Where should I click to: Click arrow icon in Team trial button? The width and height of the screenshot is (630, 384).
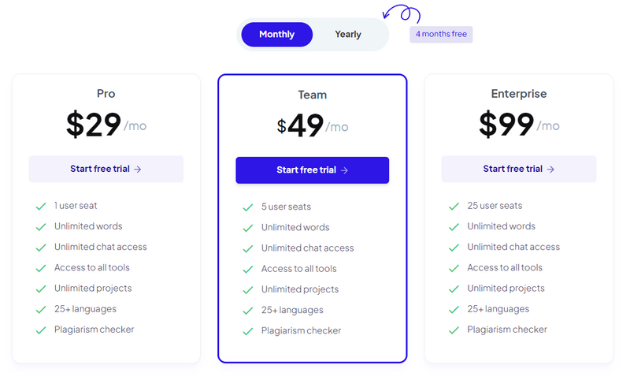pos(344,170)
